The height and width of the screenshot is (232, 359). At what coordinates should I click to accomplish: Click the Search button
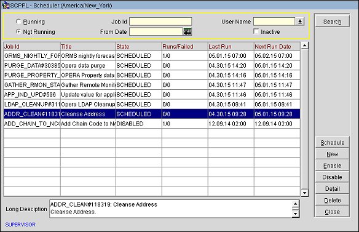(332, 22)
